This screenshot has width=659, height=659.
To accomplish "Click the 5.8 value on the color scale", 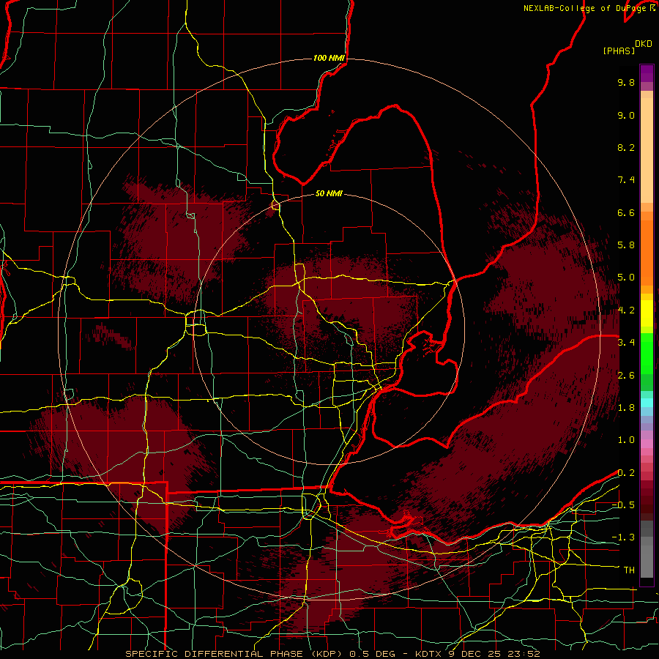I will (626, 245).
